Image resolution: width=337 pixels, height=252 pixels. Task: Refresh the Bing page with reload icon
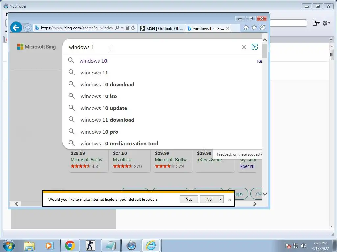click(x=133, y=28)
